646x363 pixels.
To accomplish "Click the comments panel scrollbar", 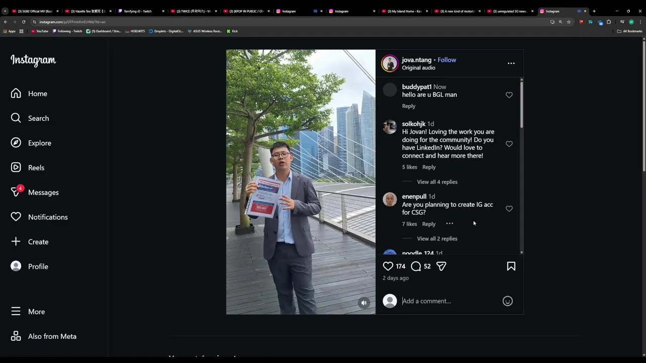I will (521, 104).
